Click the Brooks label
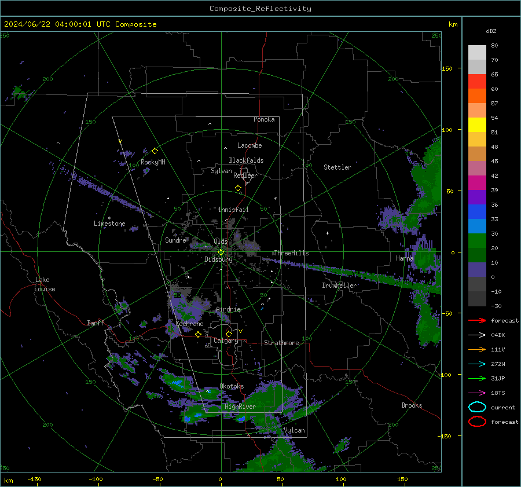The height and width of the screenshot is (487, 521). pyautogui.click(x=412, y=405)
